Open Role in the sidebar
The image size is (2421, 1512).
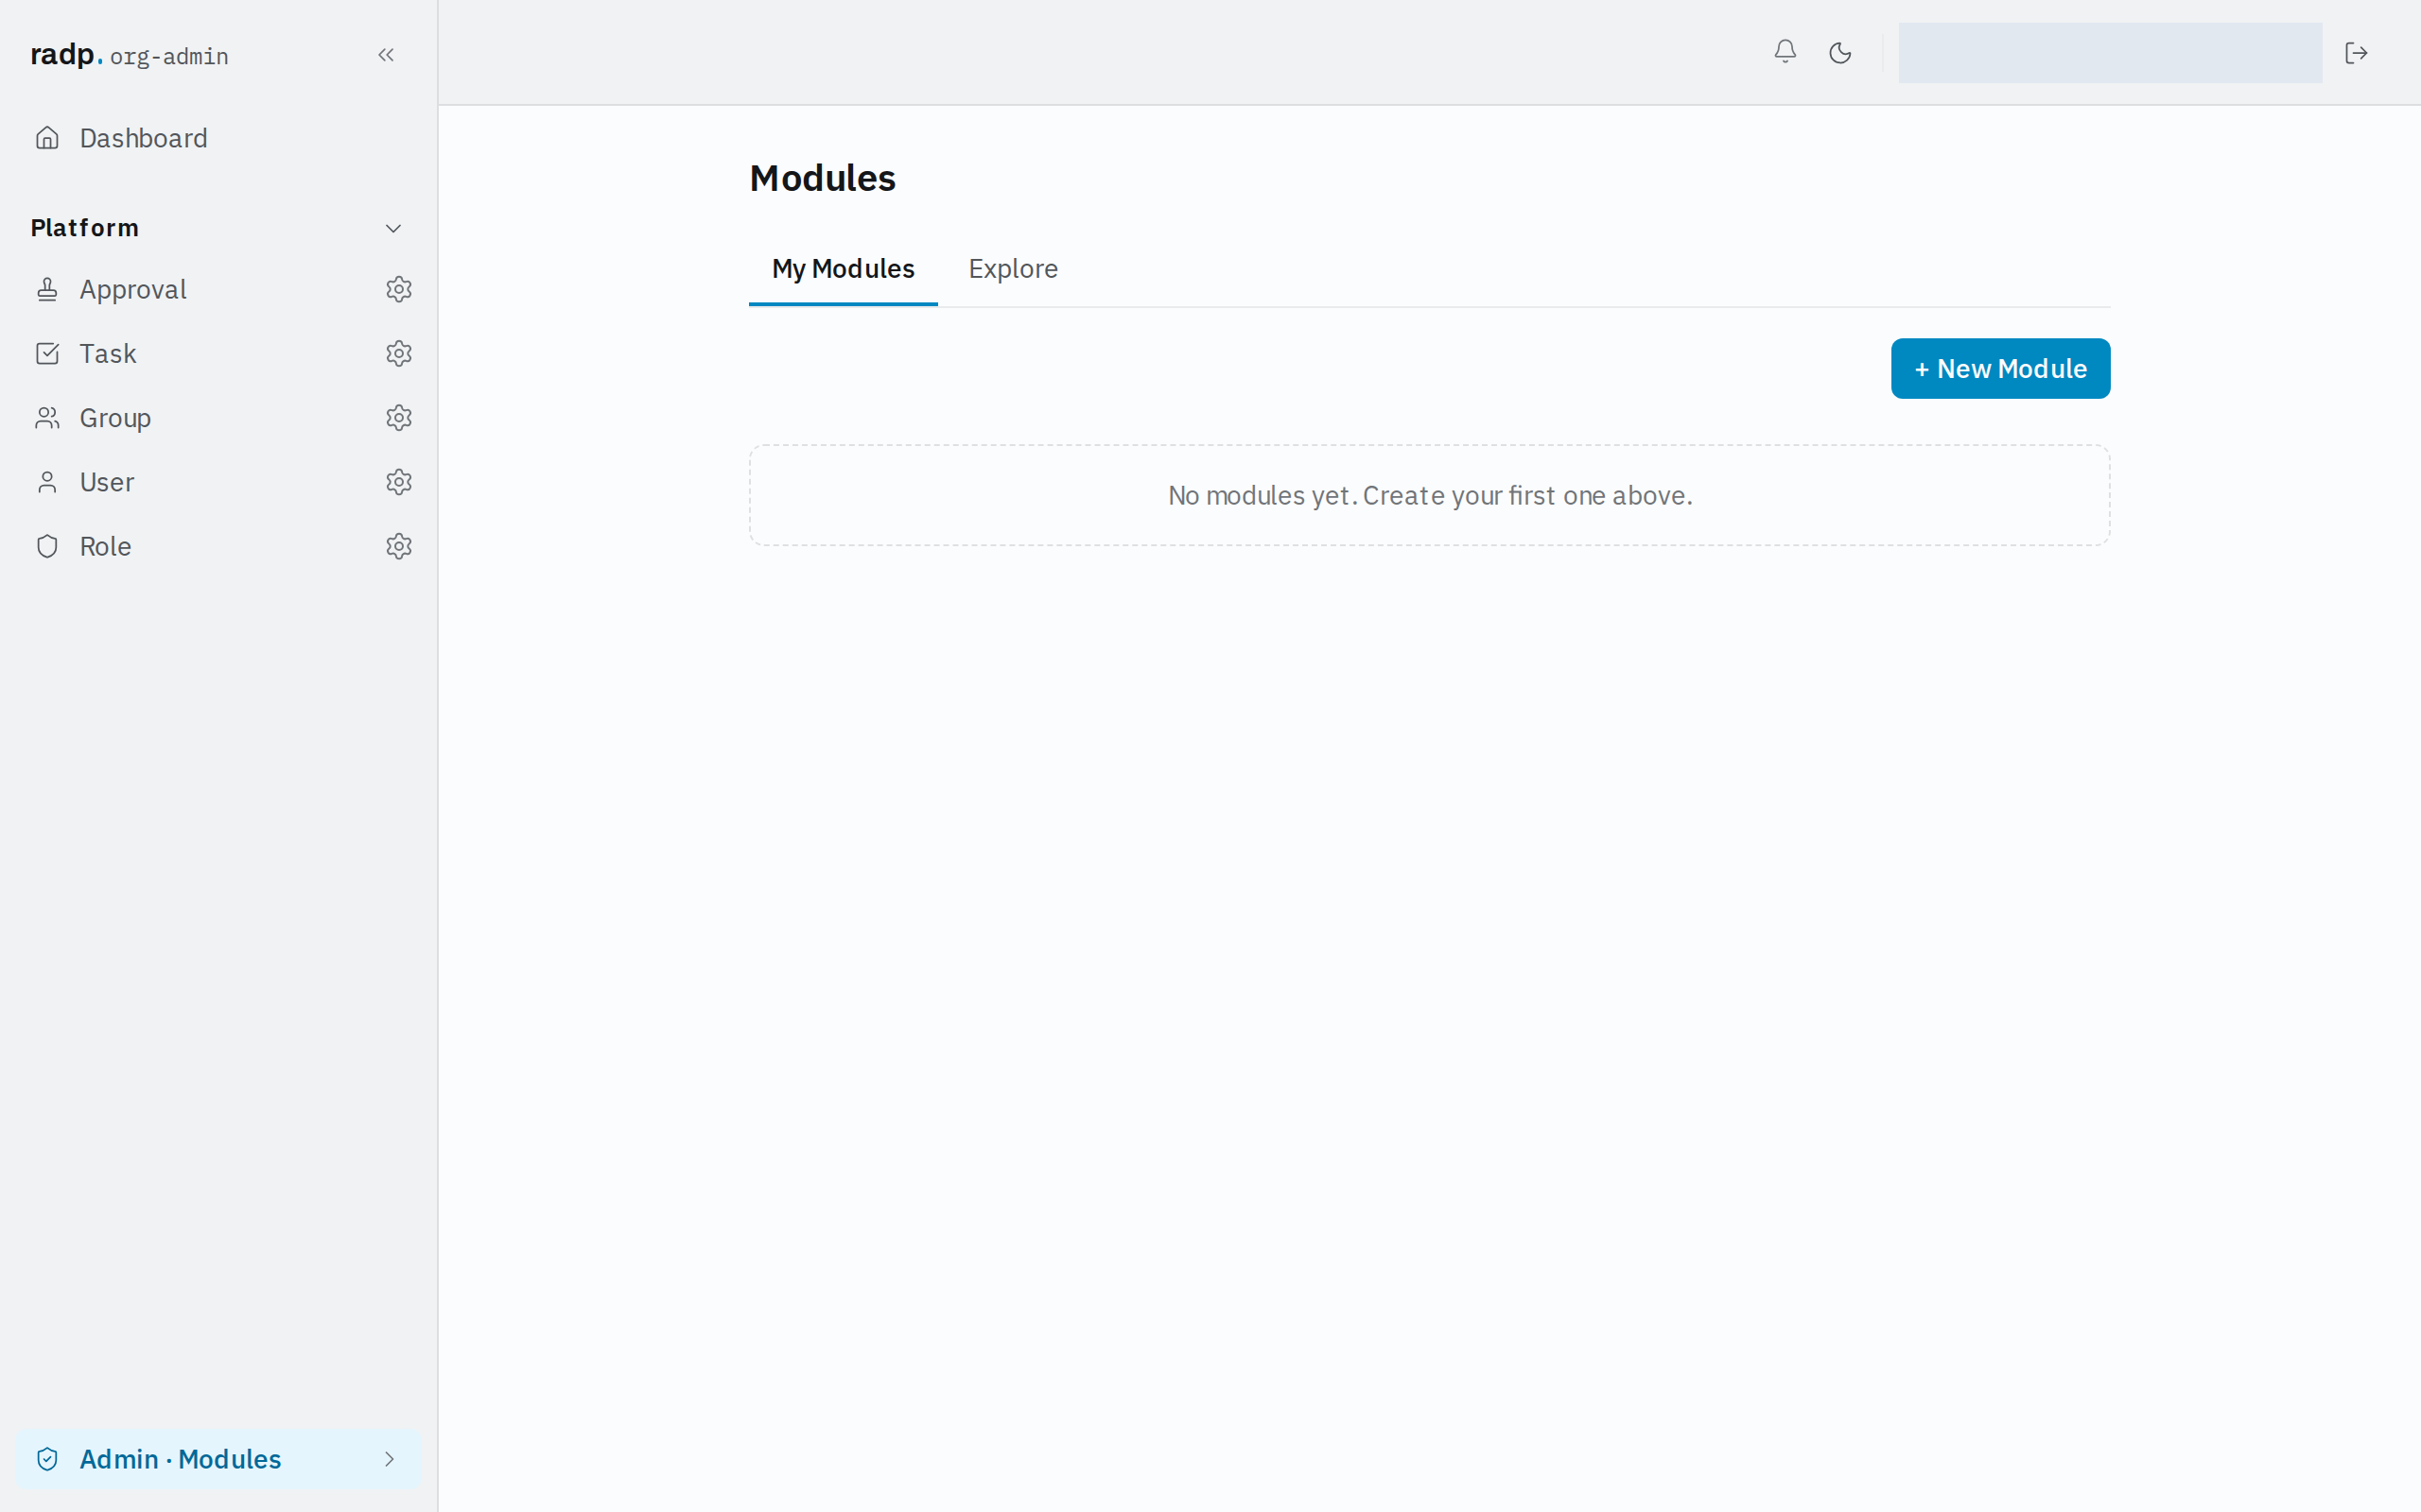[105, 546]
